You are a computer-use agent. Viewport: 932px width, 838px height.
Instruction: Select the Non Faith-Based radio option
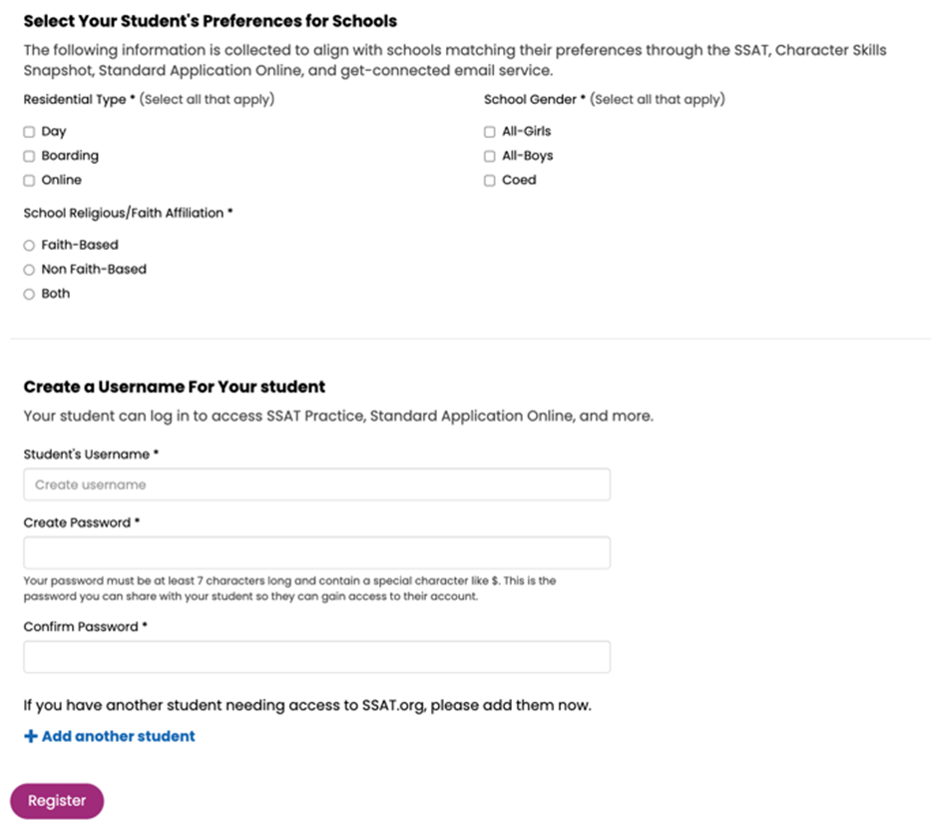pyautogui.click(x=29, y=270)
